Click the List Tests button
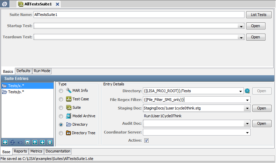276x163 pixels. 259,15
